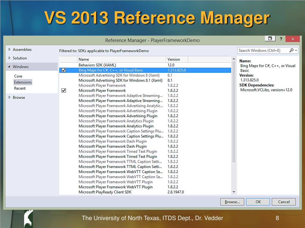Click the Microsoft.VCLibs, version=12.0 dependency text
The width and height of the screenshot is (305, 228).
pyautogui.click(x=266, y=90)
